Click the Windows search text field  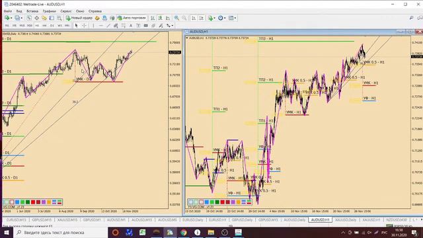[x=61, y=232]
